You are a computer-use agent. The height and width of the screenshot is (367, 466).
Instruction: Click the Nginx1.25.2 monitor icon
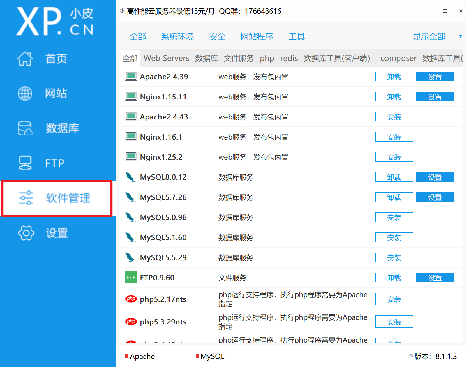coord(131,157)
